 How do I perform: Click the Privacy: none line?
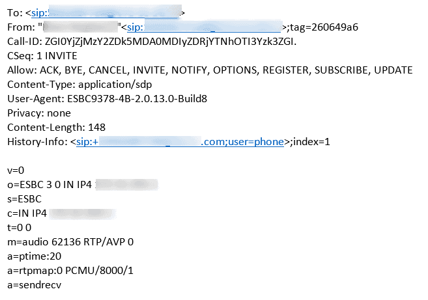tap(39, 113)
